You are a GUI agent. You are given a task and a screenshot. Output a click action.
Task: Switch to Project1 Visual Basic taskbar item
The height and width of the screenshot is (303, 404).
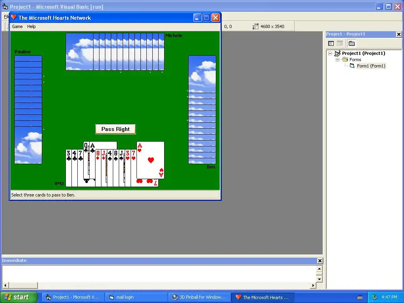[x=73, y=297]
